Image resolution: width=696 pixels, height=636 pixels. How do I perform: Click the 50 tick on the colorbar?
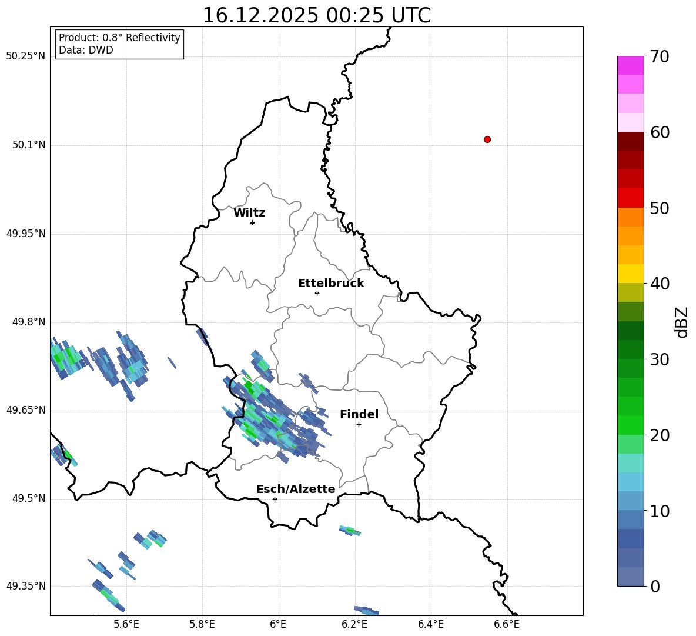pyautogui.click(x=660, y=208)
